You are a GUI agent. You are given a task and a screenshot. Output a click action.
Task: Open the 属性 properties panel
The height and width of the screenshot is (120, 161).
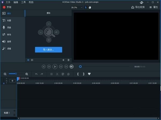(153, 7)
